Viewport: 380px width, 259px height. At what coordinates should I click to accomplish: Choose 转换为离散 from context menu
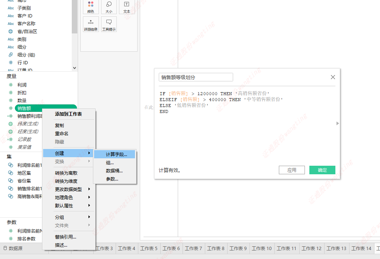(68, 173)
